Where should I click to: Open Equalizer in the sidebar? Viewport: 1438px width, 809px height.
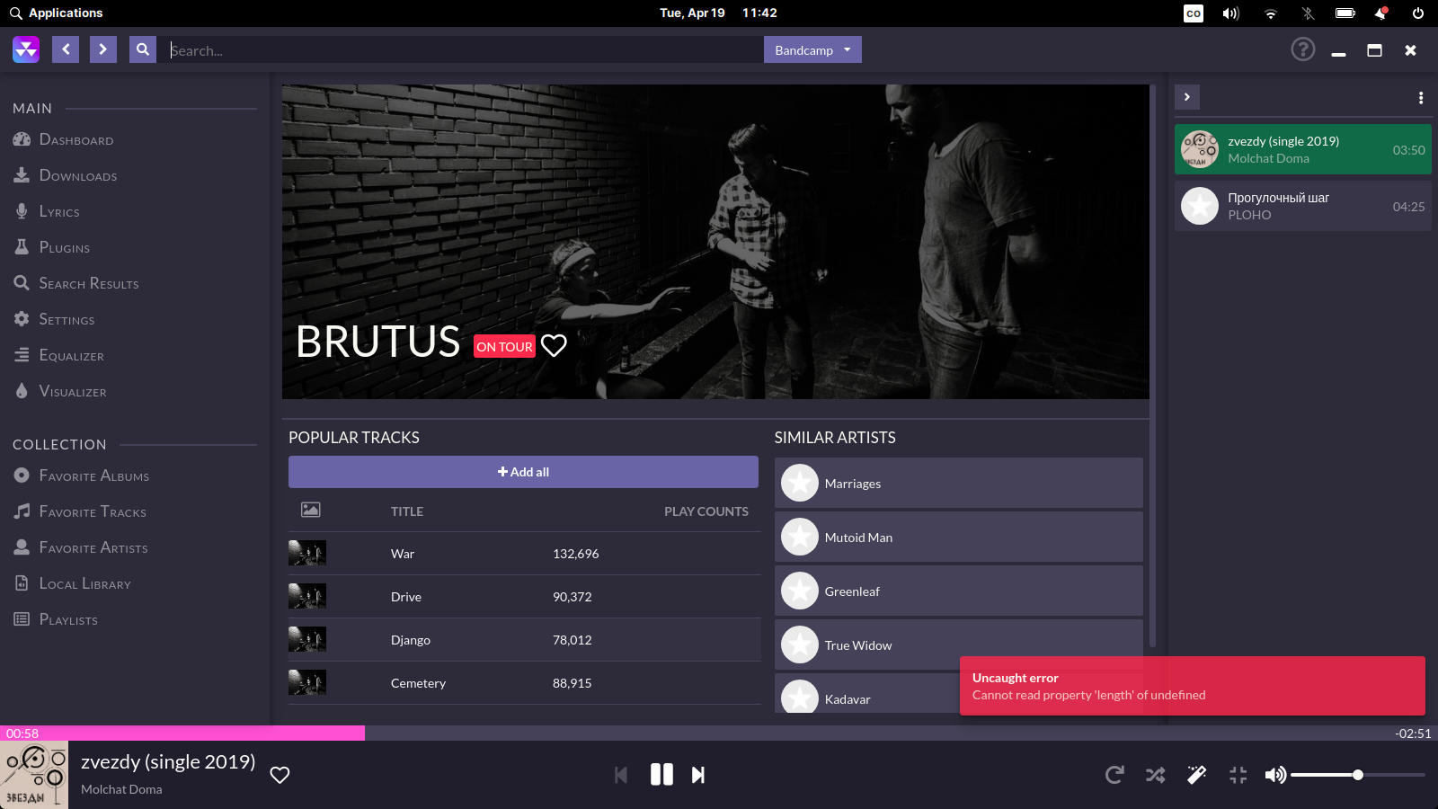[x=58, y=355]
